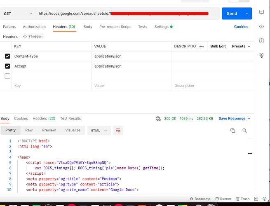Switch to the Authorization tab
Screen dimensions: 270x206
click(x=34, y=27)
